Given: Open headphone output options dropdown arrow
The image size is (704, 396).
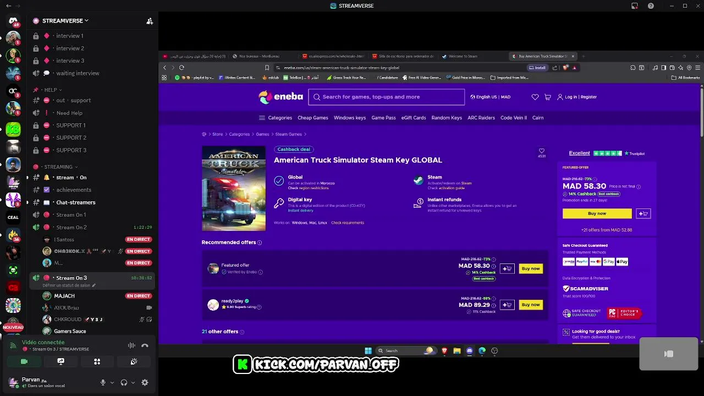Looking at the screenshot, I should tap(133, 382).
